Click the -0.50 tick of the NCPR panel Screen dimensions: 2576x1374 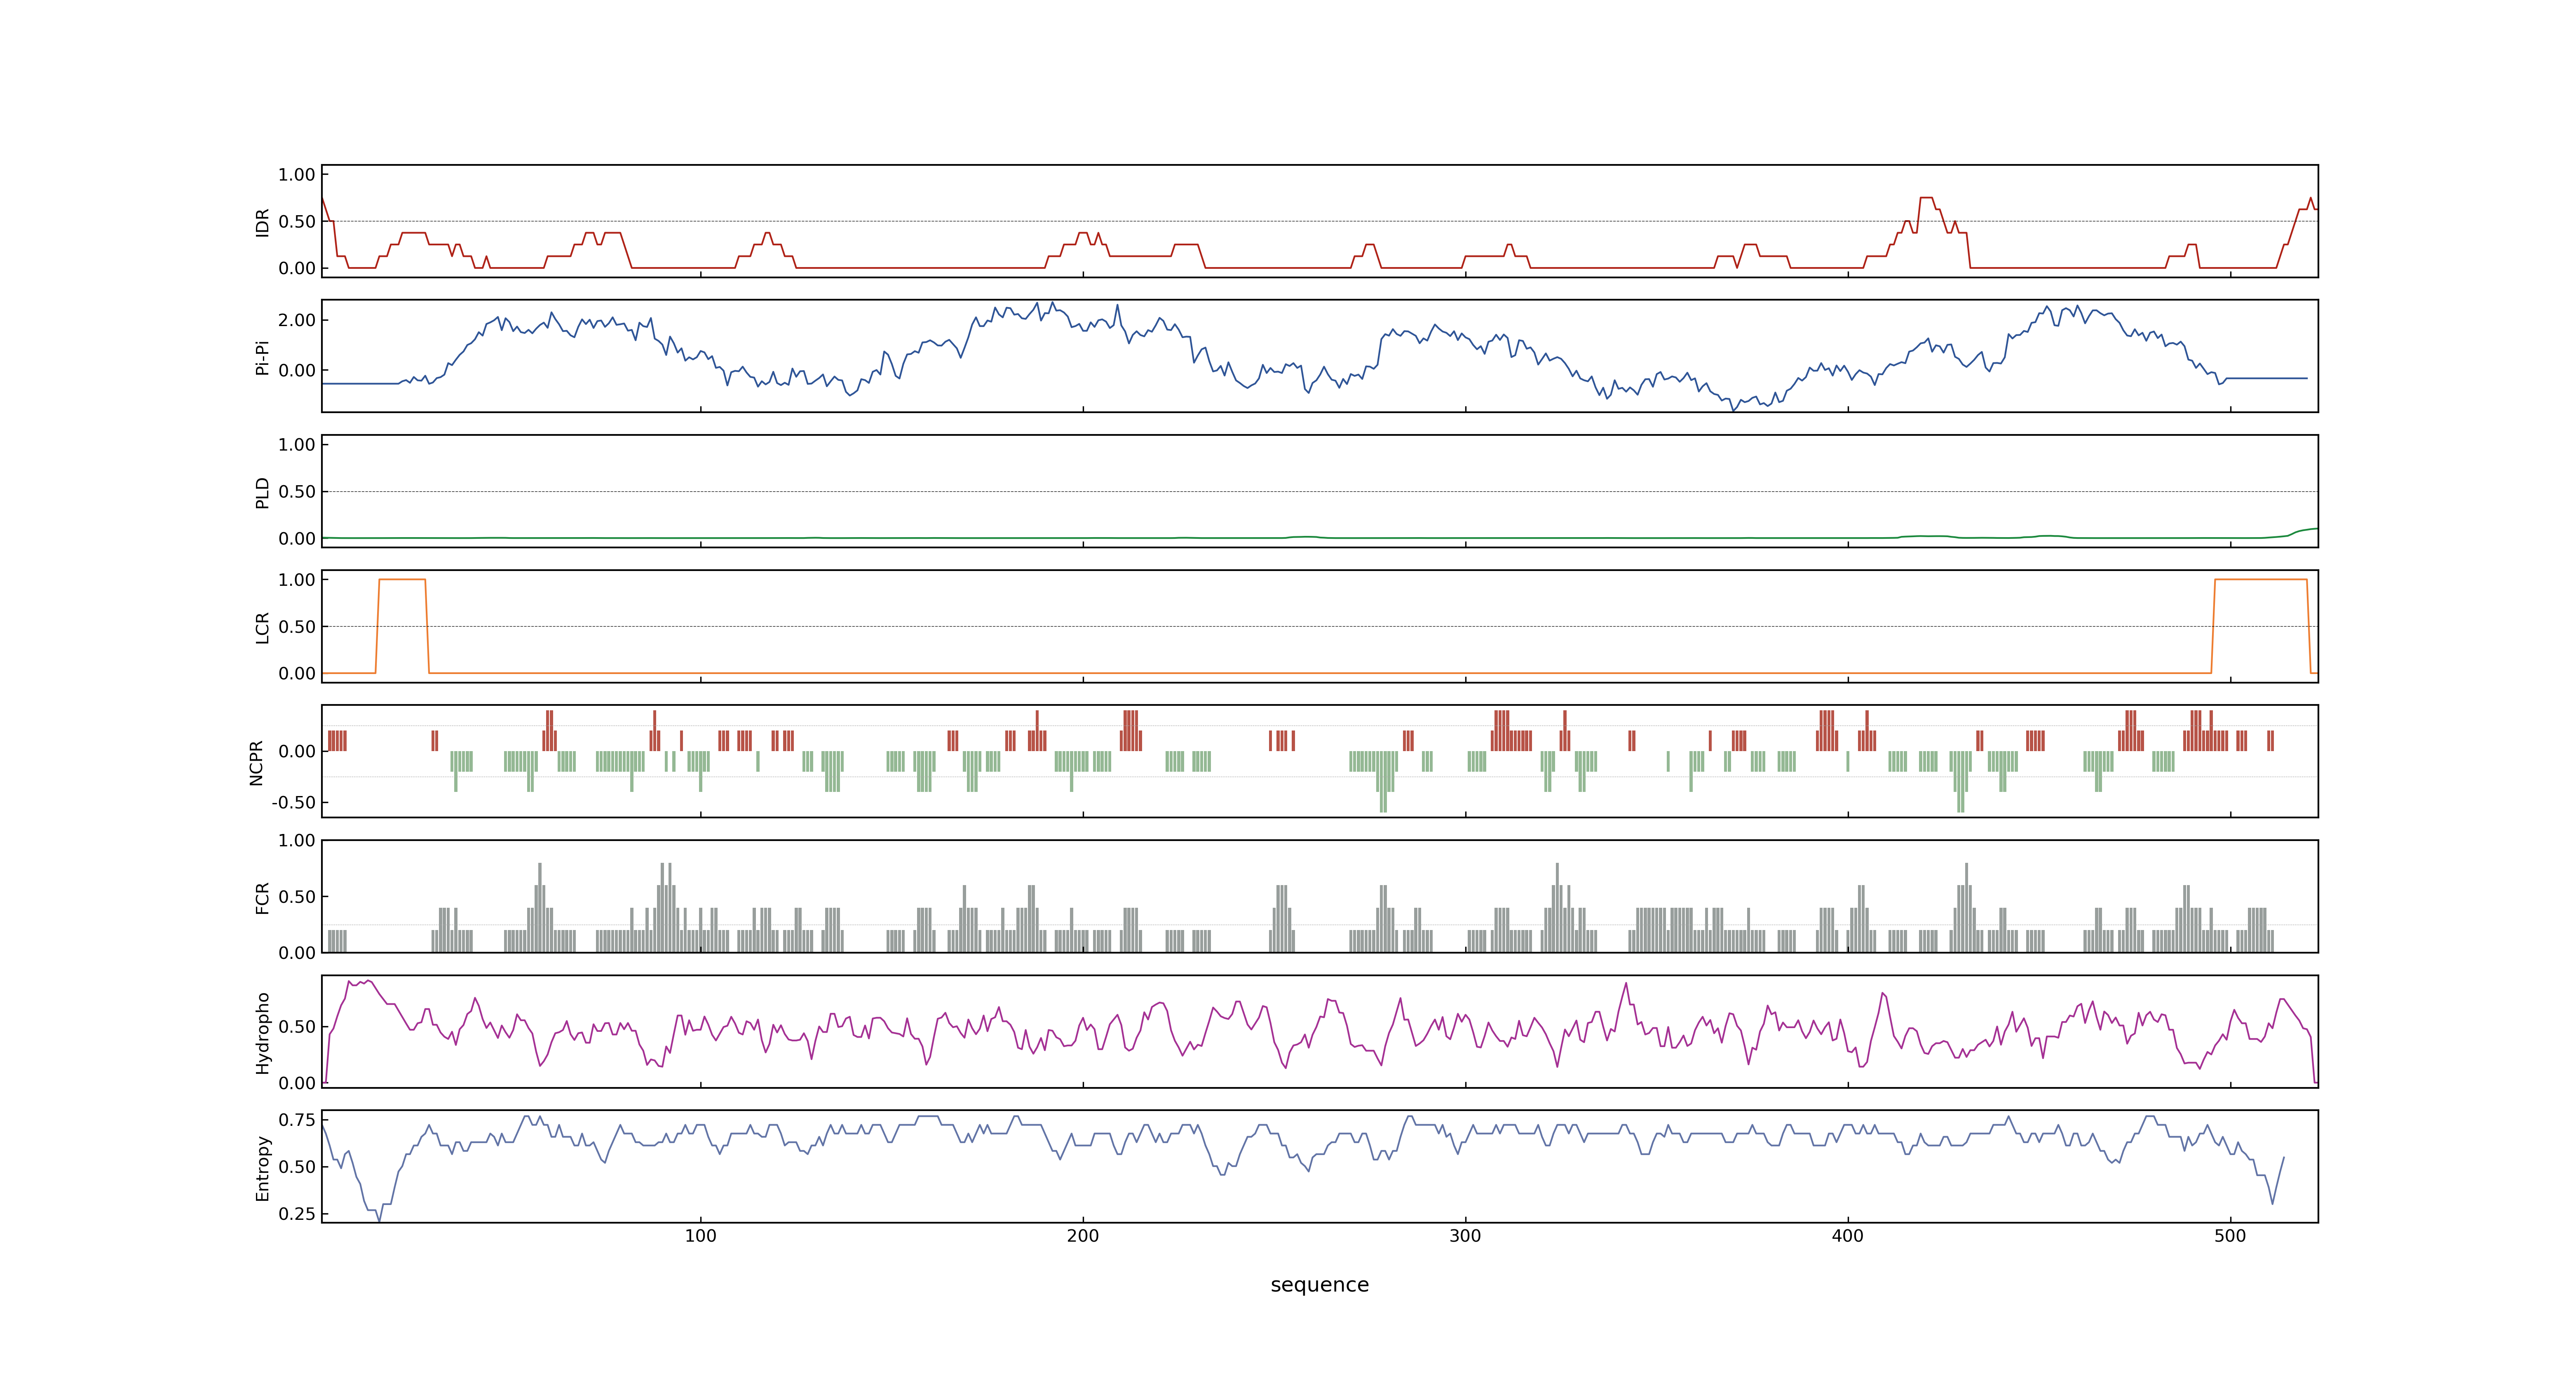coord(293,802)
